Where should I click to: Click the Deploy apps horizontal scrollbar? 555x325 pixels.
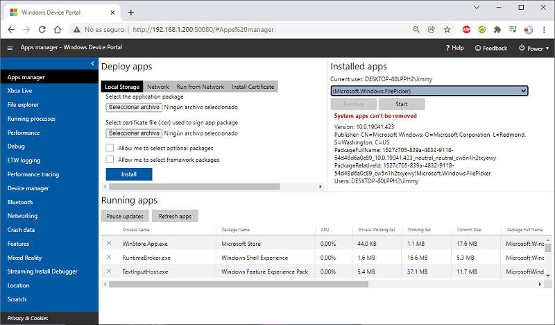coord(194,186)
